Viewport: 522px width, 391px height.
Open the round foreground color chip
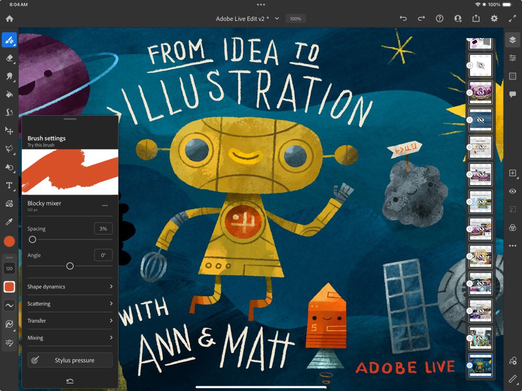point(9,241)
